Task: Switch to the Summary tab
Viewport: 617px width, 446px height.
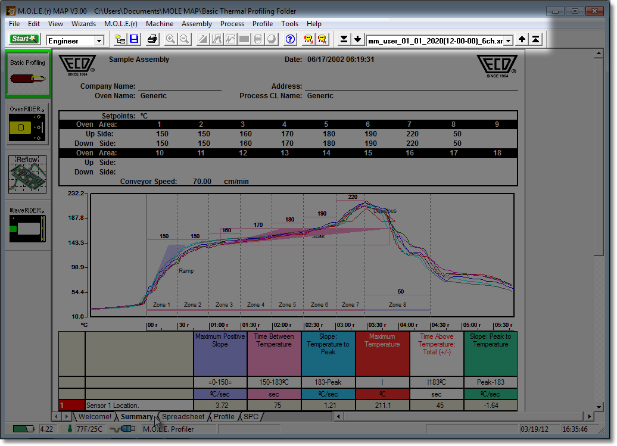Action: (136, 416)
